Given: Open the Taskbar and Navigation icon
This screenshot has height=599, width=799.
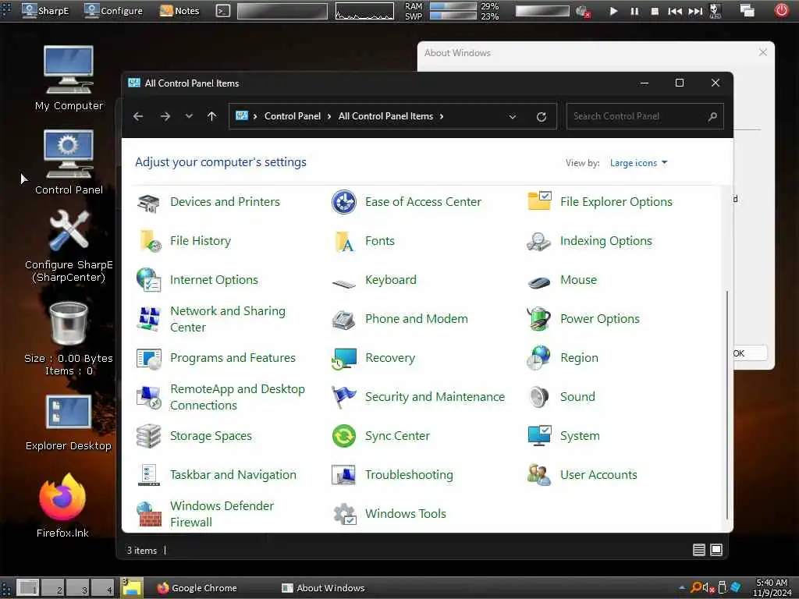Looking at the screenshot, I should pyautogui.click(x=149, y=475).
